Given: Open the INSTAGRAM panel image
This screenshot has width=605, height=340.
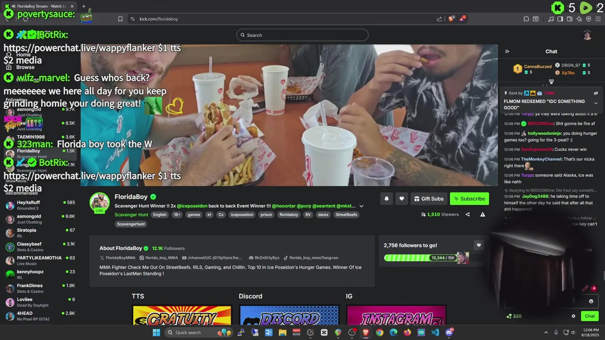Looking at the screenshot, I should (396, 315).
